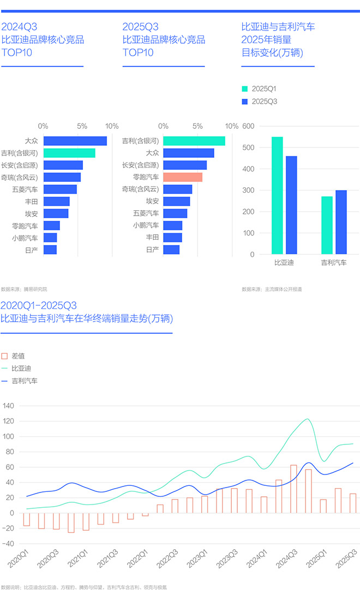This screenshot has height=600, width=360.
Task: Click the heading '2024Q3 比亚迪品牌核心竞品 TOP10'
Action: point(43,40)
